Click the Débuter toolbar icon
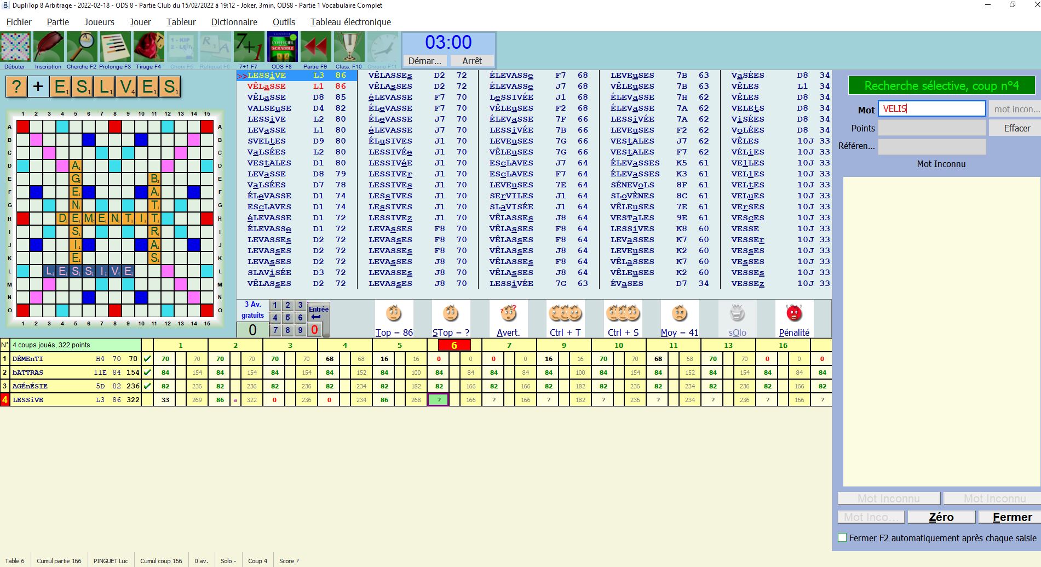 pyautogui.click(x=15, y=48)
